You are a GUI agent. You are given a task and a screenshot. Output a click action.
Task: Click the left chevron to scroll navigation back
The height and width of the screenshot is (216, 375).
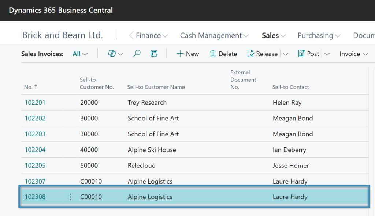click(131, 35)
